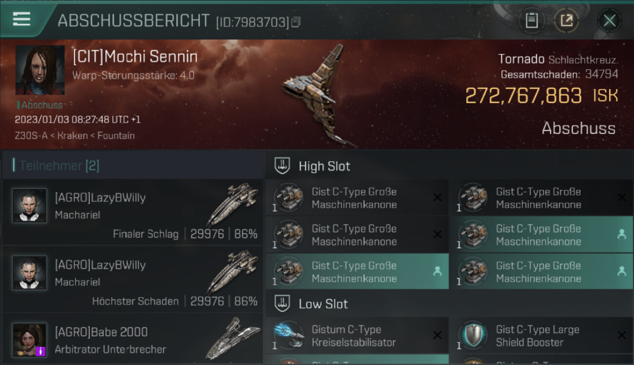Click the clipboard report icon
This screenshot has width=634, height=365.
click(532, 20)
